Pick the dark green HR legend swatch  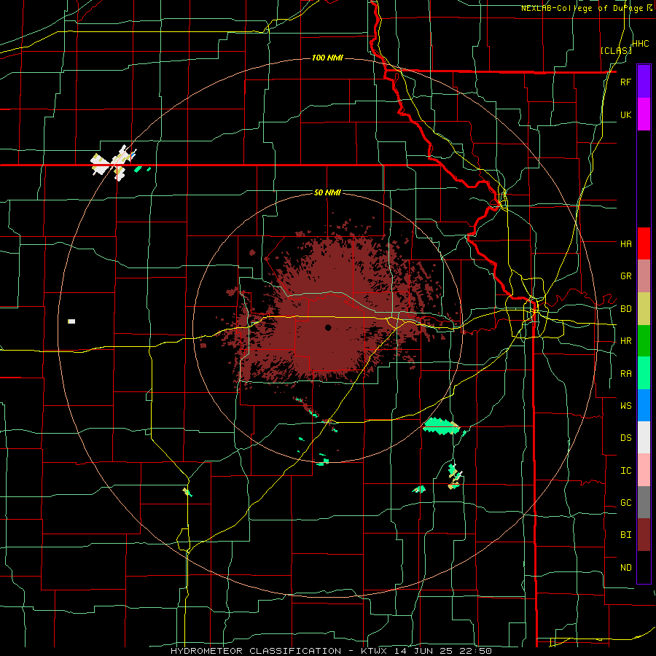click(x=644, y=340)
